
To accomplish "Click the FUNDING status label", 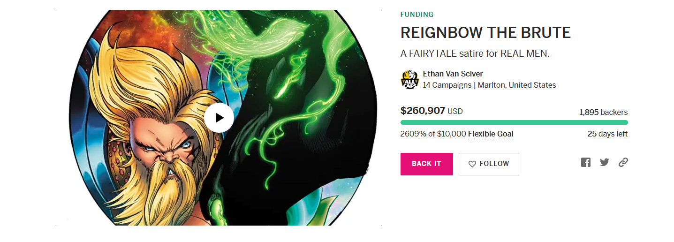I will 417,15.
